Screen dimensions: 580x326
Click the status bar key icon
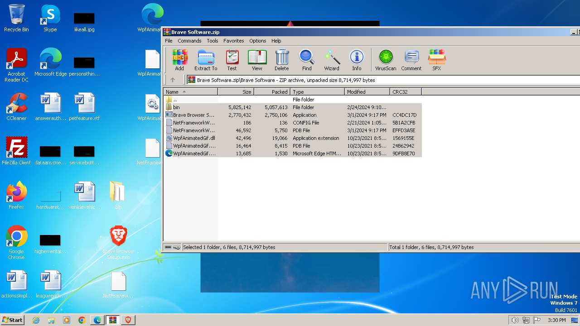tap(177, 247)
